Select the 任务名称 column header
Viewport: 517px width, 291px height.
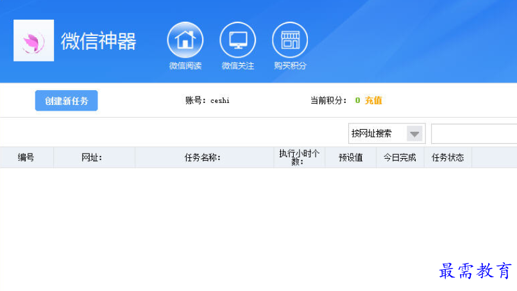pyautogui.click(x=205, y=157)
